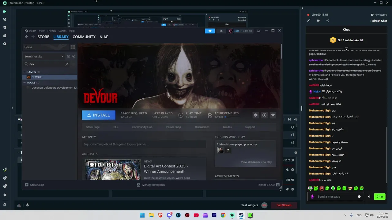
Task: Open the Streamlabs Editor camera icon
Action: point(5,11)
